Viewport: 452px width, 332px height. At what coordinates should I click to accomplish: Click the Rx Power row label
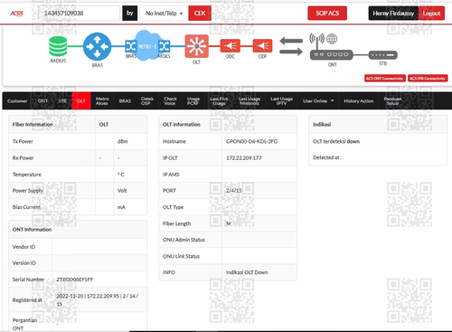coord(23,158)
